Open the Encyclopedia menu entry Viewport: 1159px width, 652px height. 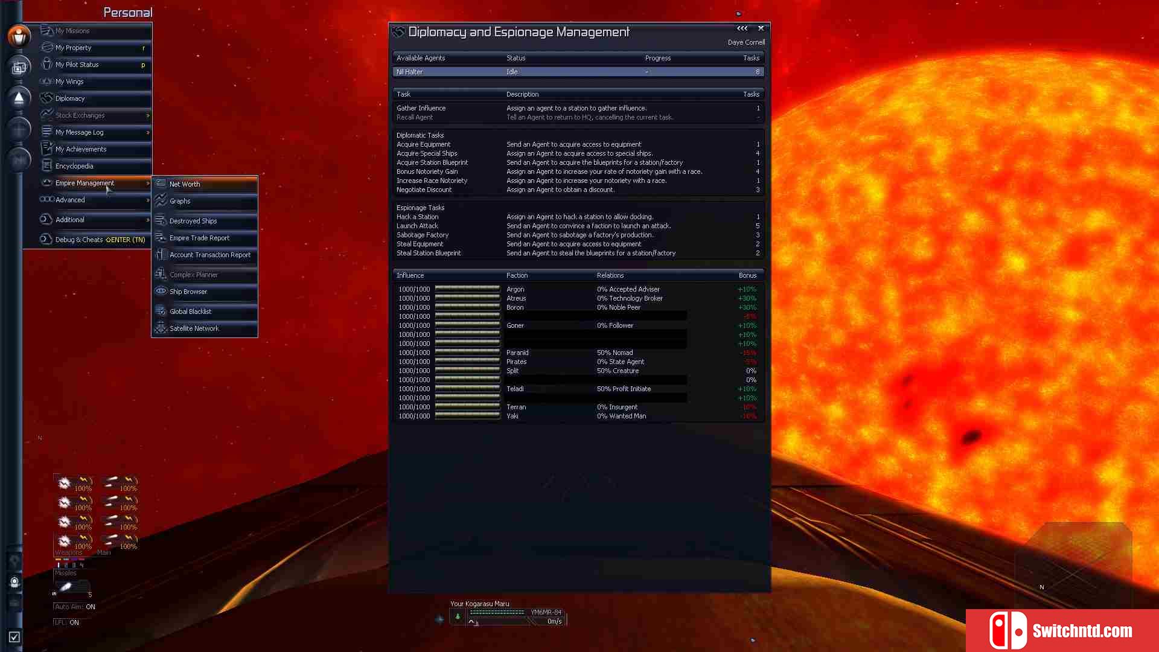(x=96, y=166)
